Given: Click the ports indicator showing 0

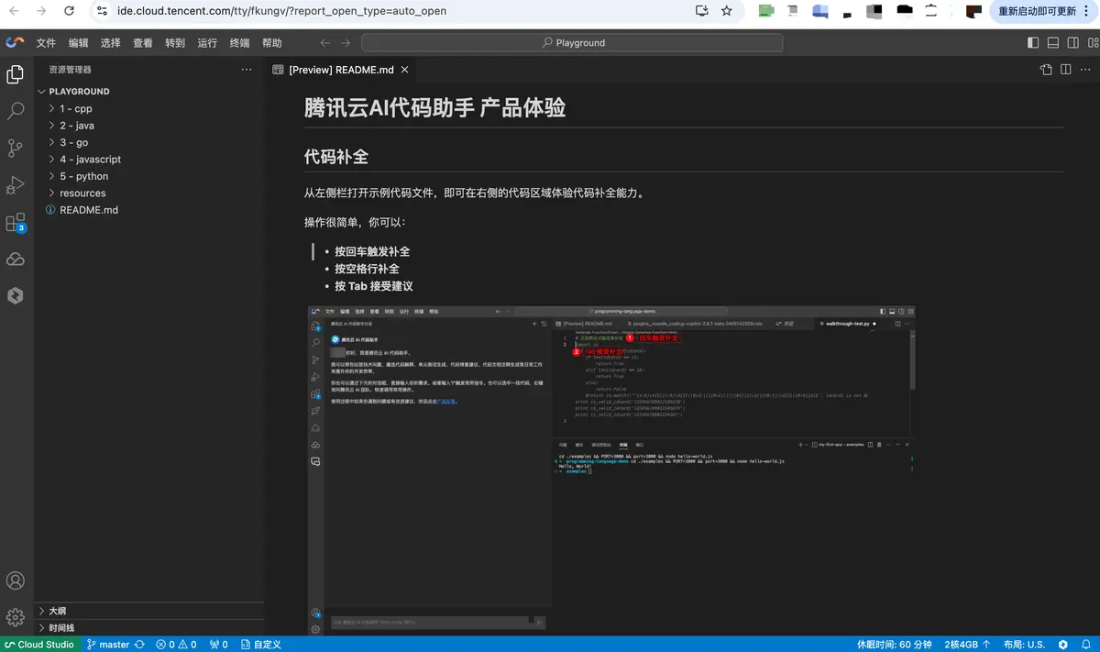Looking at the screenshot, I should [219, 645].
